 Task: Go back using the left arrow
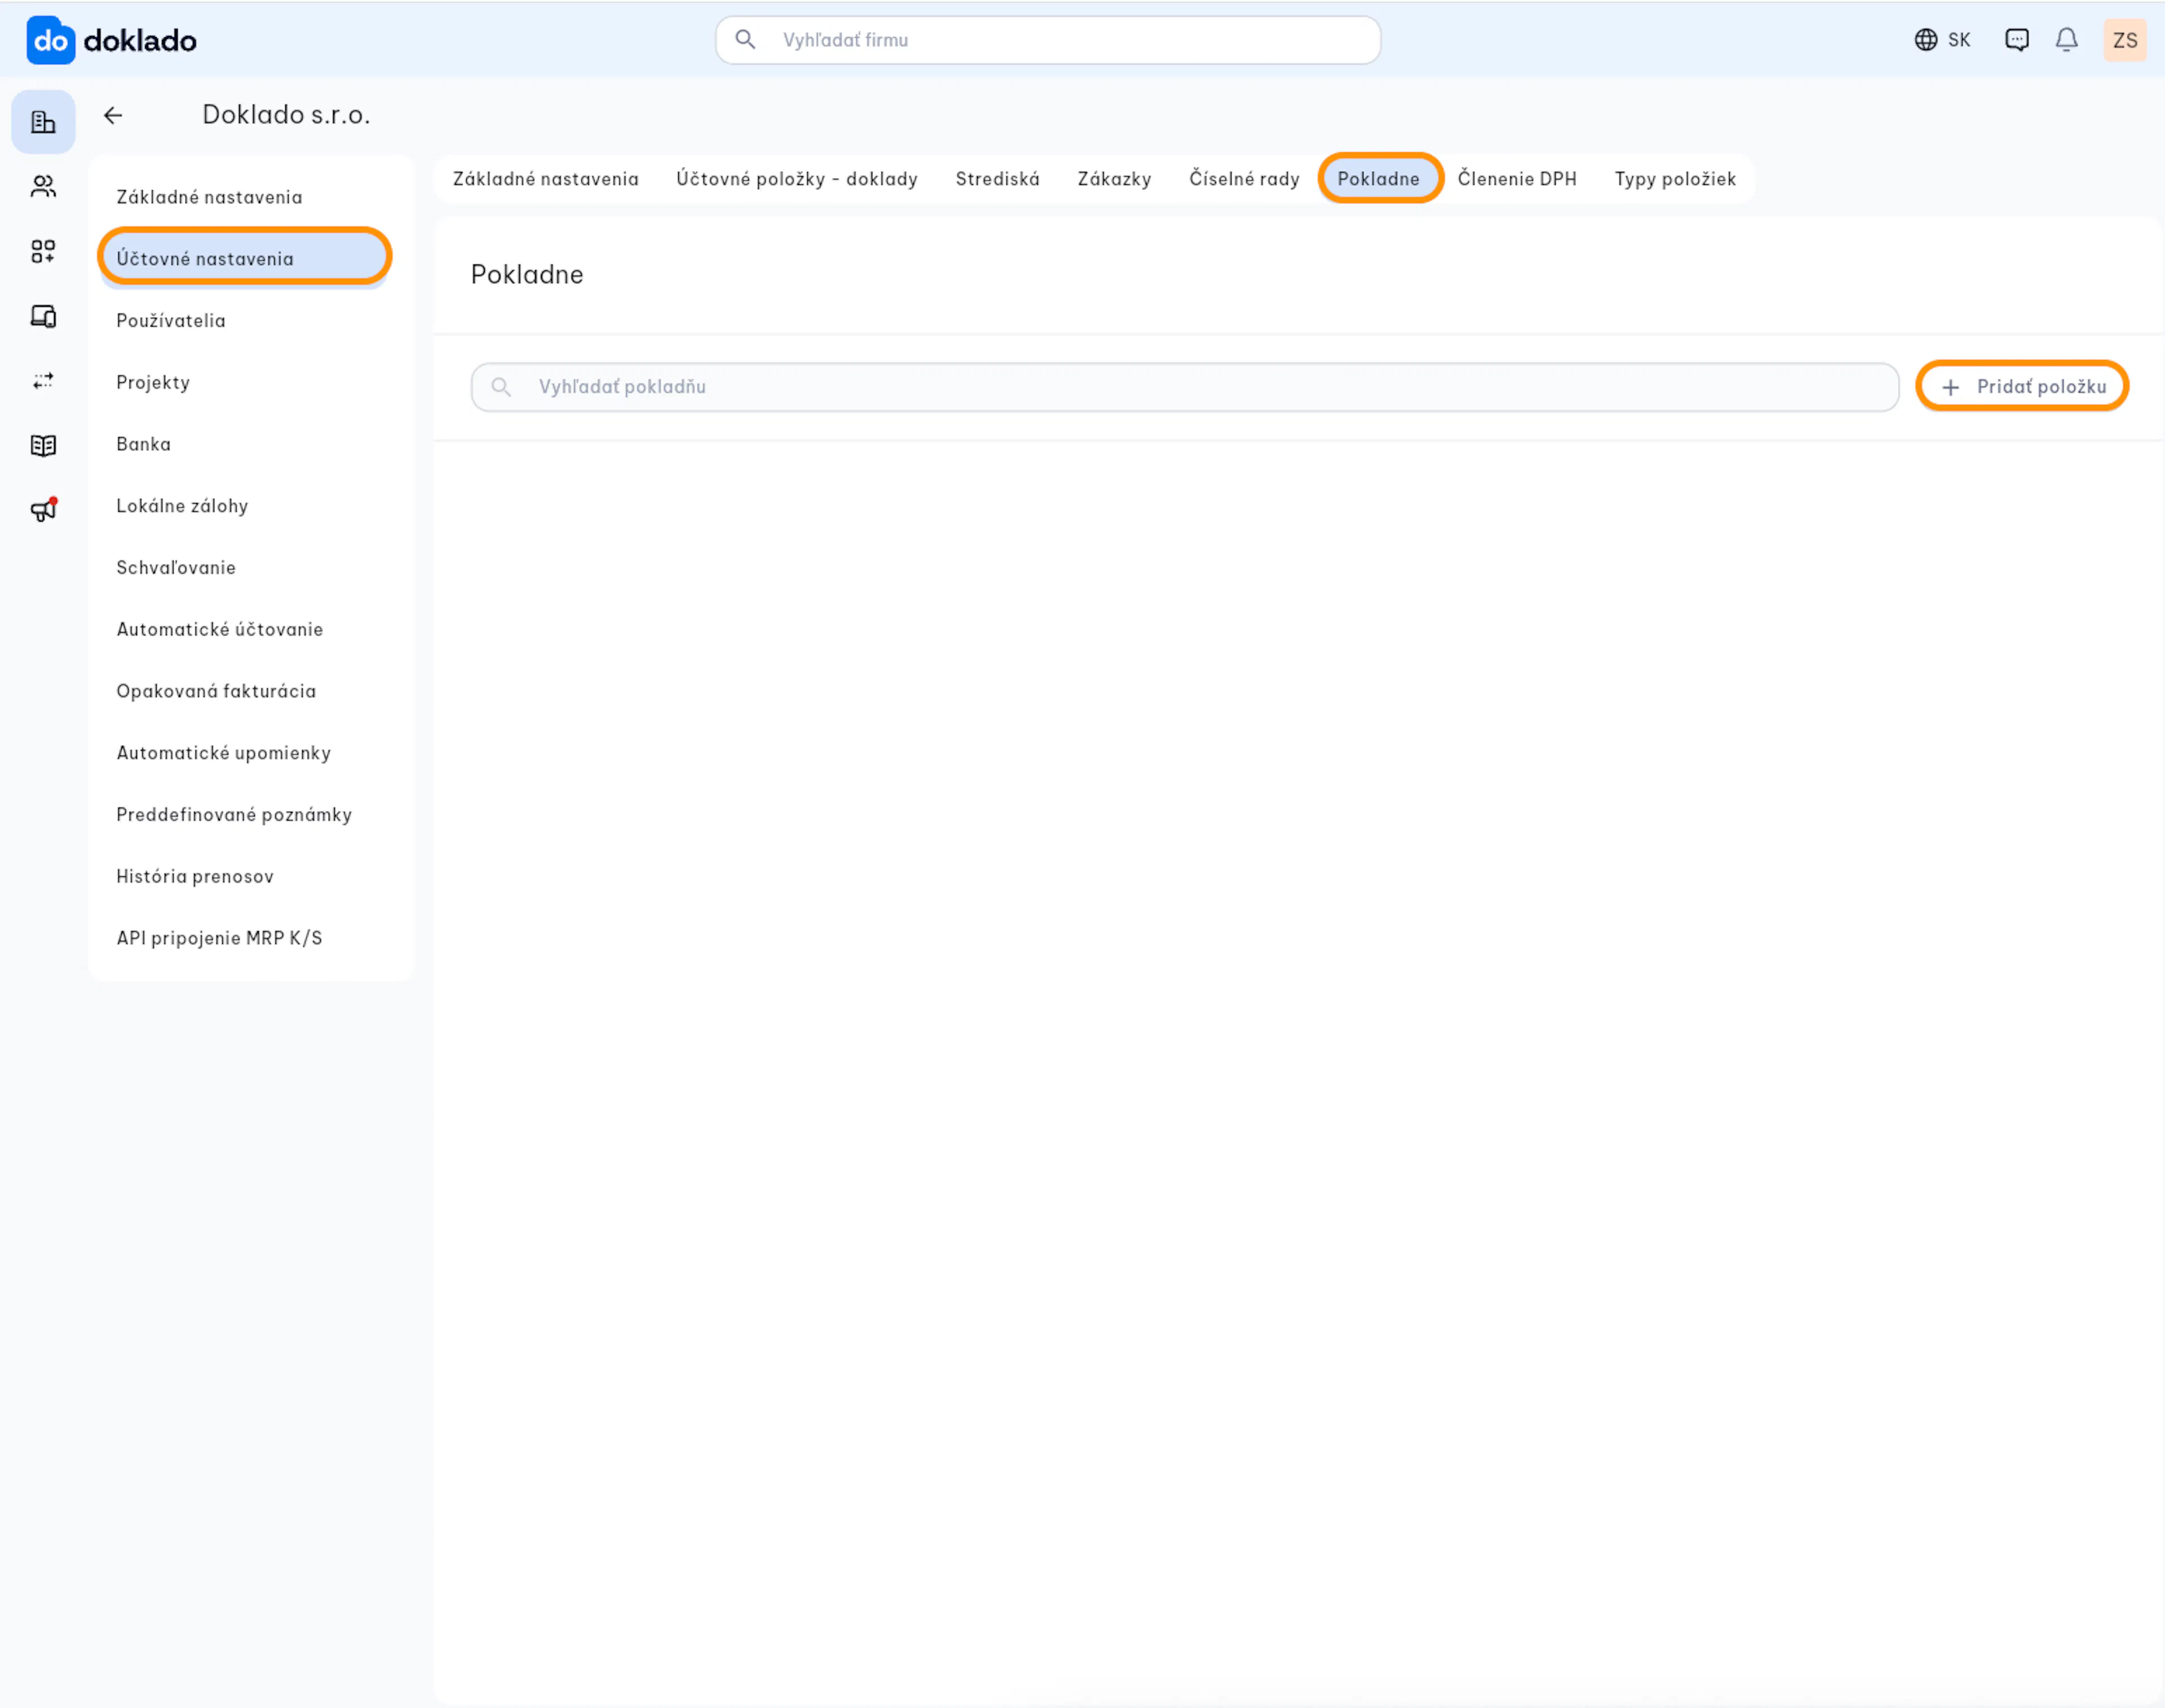(x=113, y=115)
